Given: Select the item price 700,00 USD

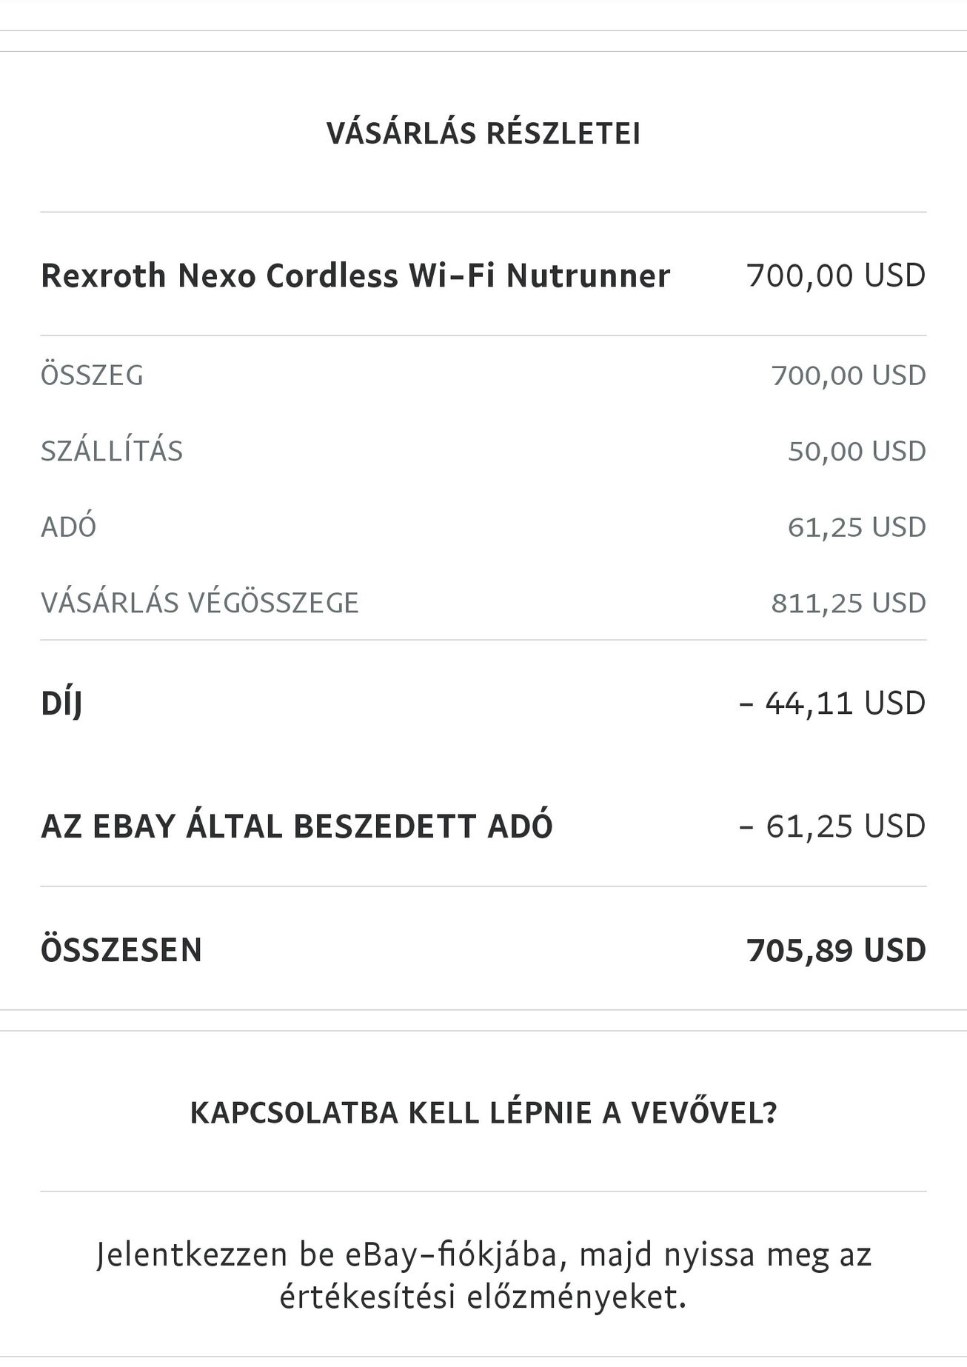Looking at the screenshot, I should (x=837, y=275).
